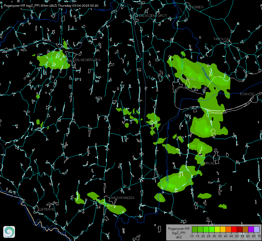This screenshot has height=241, width=262.
Task: Click the Zala river label
Action: (168, 126)
